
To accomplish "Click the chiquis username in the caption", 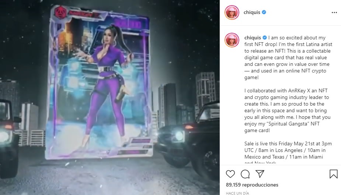I will click(x=253, y=38).
